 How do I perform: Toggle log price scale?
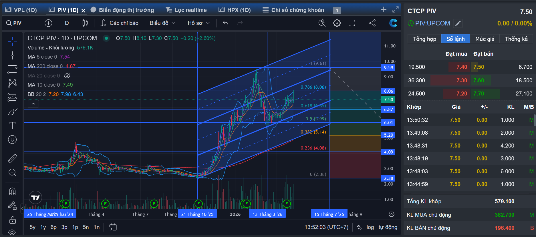(x=370, y=227)
